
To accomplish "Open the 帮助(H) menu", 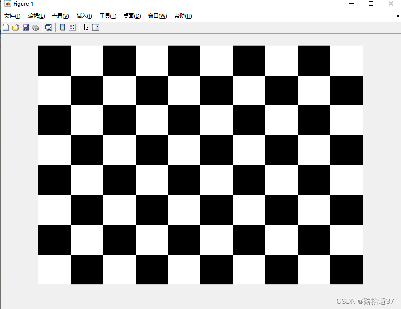I will 183,16.
